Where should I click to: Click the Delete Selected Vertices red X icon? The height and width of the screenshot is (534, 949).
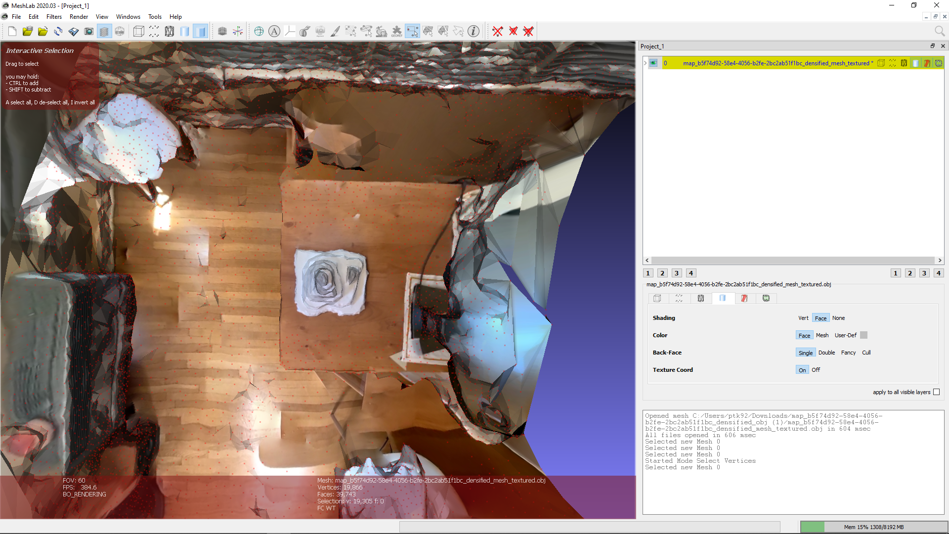(497, 31)
